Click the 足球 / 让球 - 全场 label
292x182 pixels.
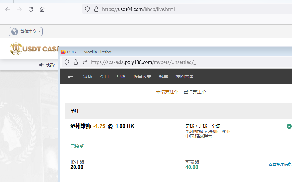[x=203, y=126]
